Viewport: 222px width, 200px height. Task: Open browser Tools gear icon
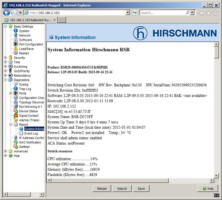pos(215,13)
